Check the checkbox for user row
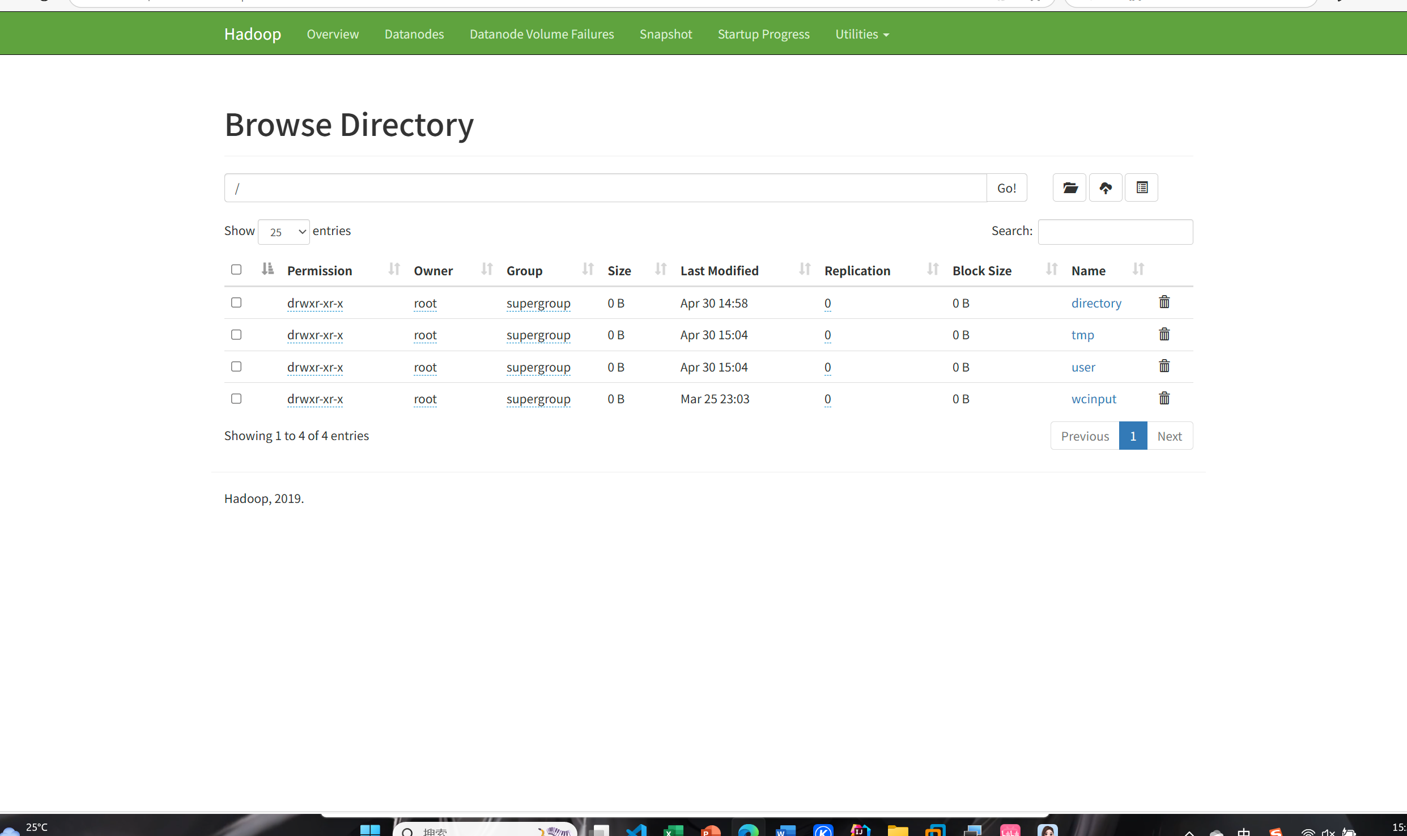 (236, 367)
